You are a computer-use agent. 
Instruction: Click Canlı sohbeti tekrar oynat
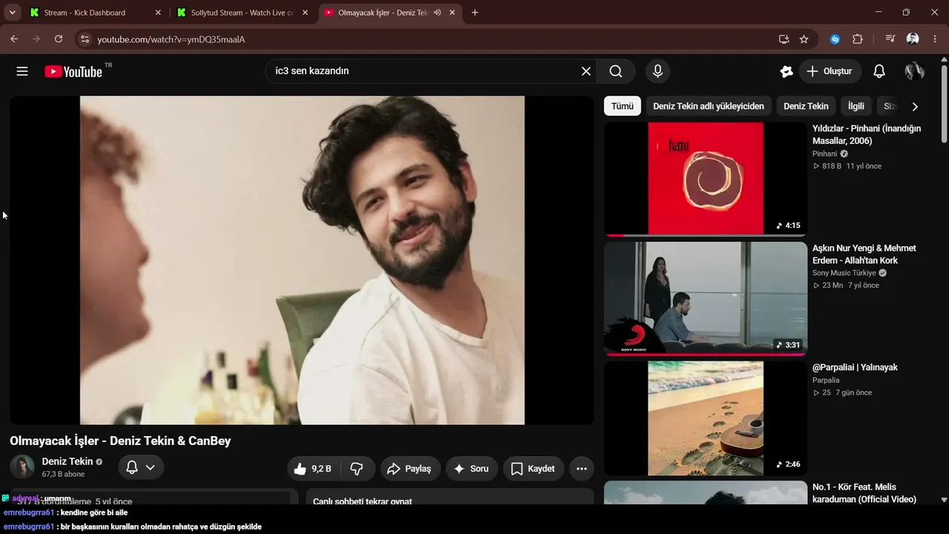[x=363, y=501]
